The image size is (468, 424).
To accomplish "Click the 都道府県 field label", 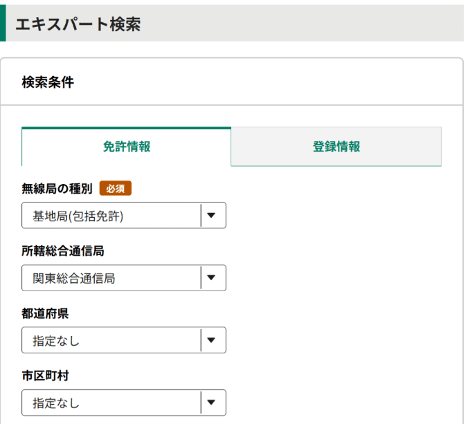I will tap(45, 313).
